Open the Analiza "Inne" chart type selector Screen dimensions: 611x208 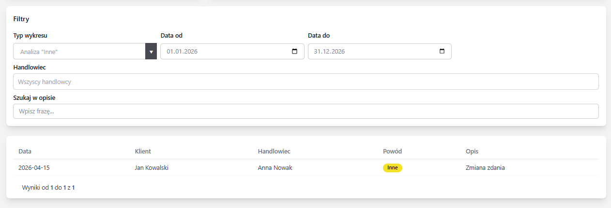click(79, 52)
